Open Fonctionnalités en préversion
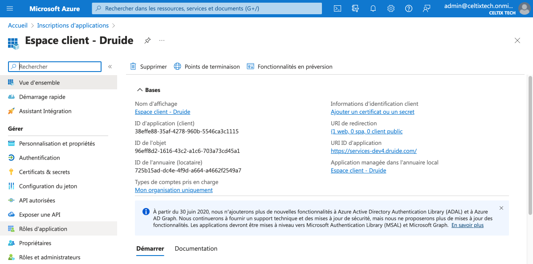The width and height of the screenshot is (533, 264). pyautogui.click(x=295, y=67)
